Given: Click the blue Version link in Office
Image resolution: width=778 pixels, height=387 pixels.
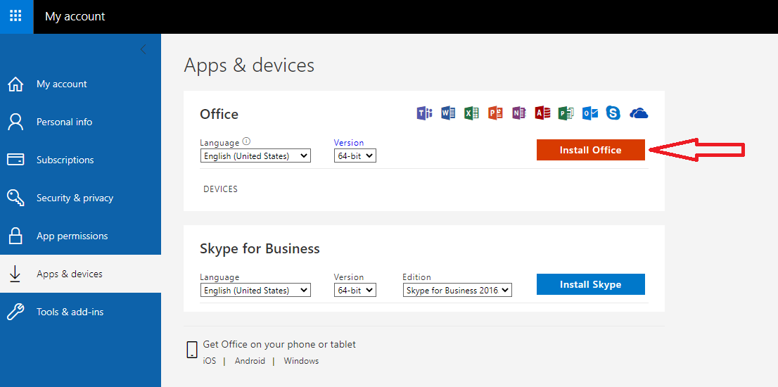Looking at the screenshot, I should point(349,142).
